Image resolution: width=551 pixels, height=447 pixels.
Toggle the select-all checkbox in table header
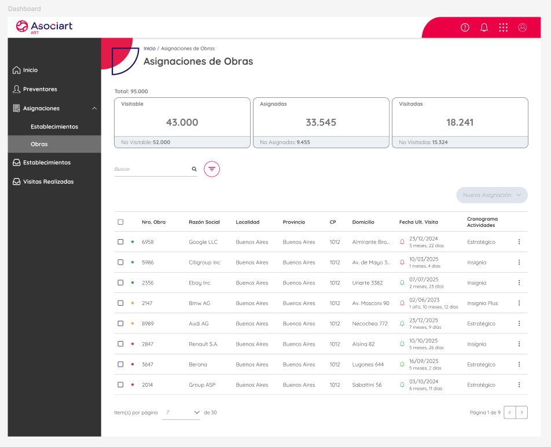120,222
